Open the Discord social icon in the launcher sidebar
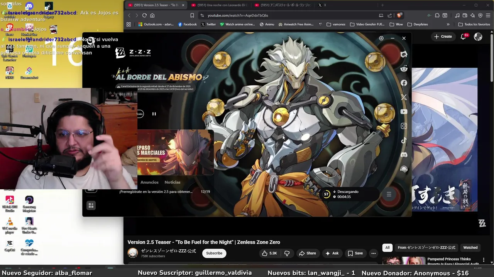Viewport: 494px width, 277px height. (404, 155)
